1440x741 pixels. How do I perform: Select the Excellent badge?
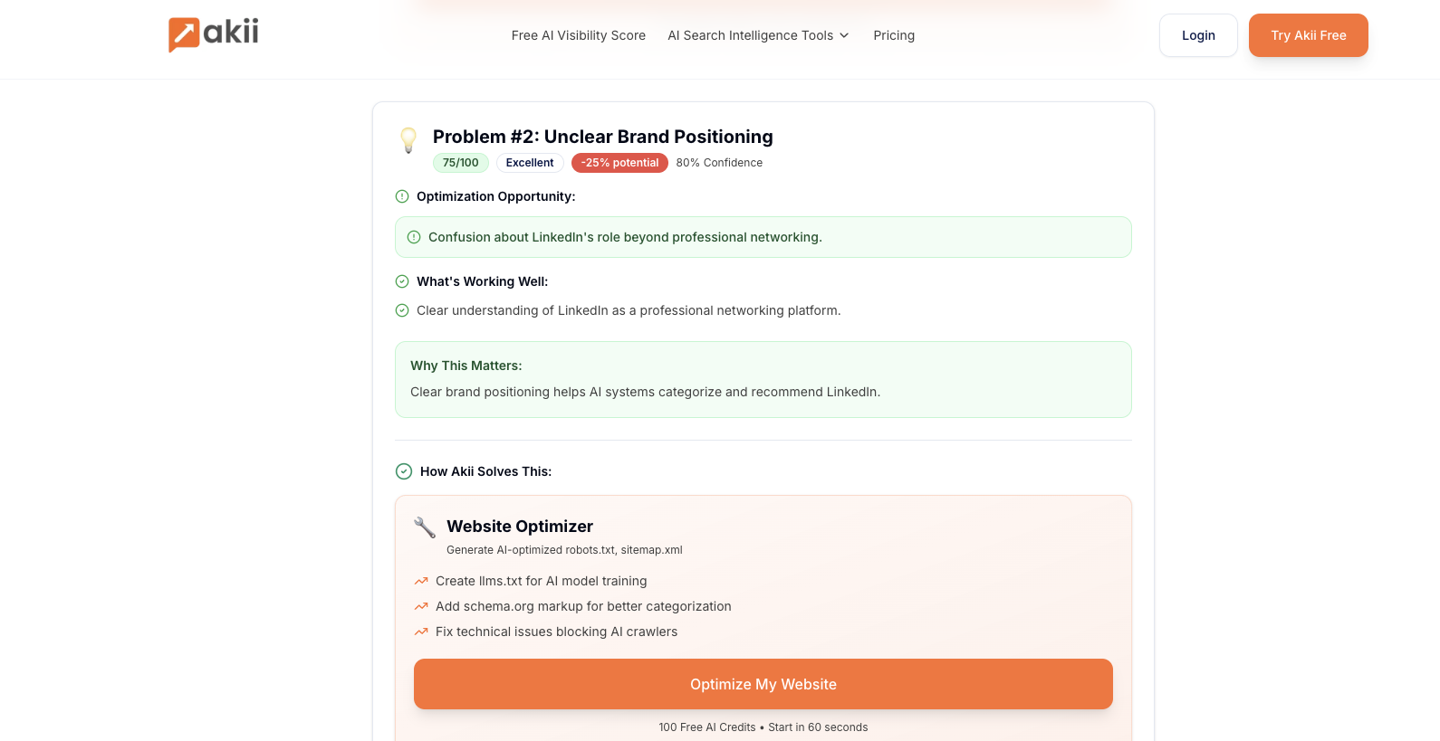pyautogui.click(x=530, y=163)
